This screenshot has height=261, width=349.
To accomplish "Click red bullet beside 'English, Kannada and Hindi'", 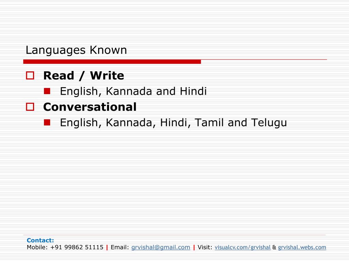I will pyautogui.click(x=47, y=91).
